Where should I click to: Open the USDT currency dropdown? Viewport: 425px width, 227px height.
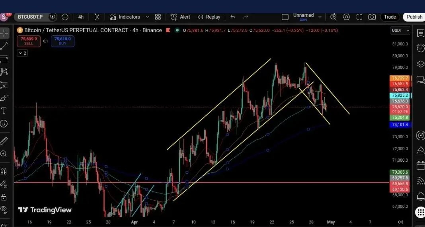click(x=400, y=31)
